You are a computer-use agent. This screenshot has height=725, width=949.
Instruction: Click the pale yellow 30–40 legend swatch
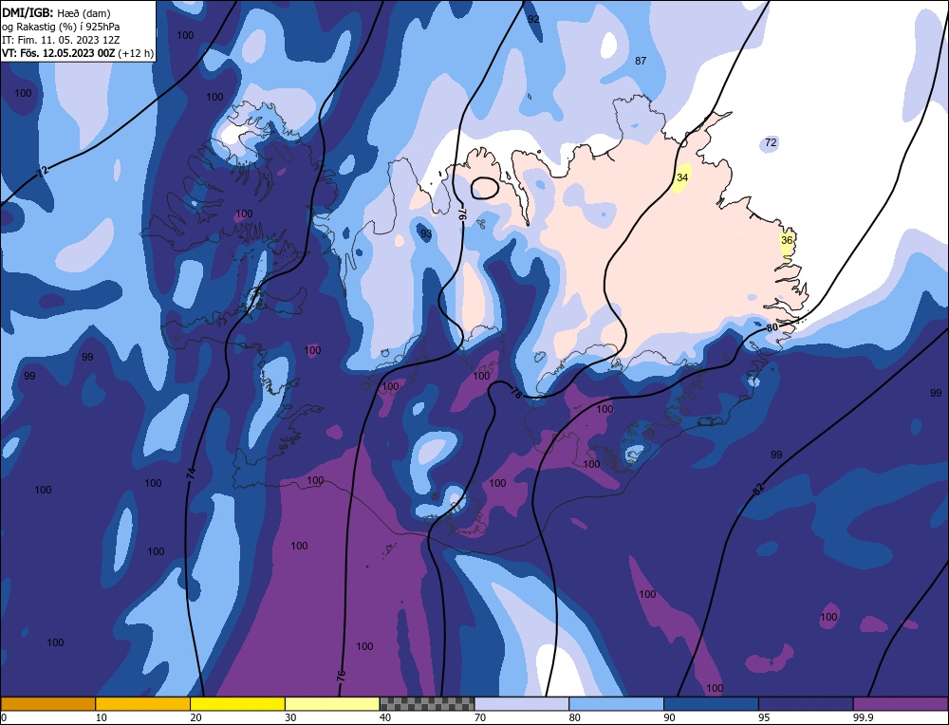point(332,704)
